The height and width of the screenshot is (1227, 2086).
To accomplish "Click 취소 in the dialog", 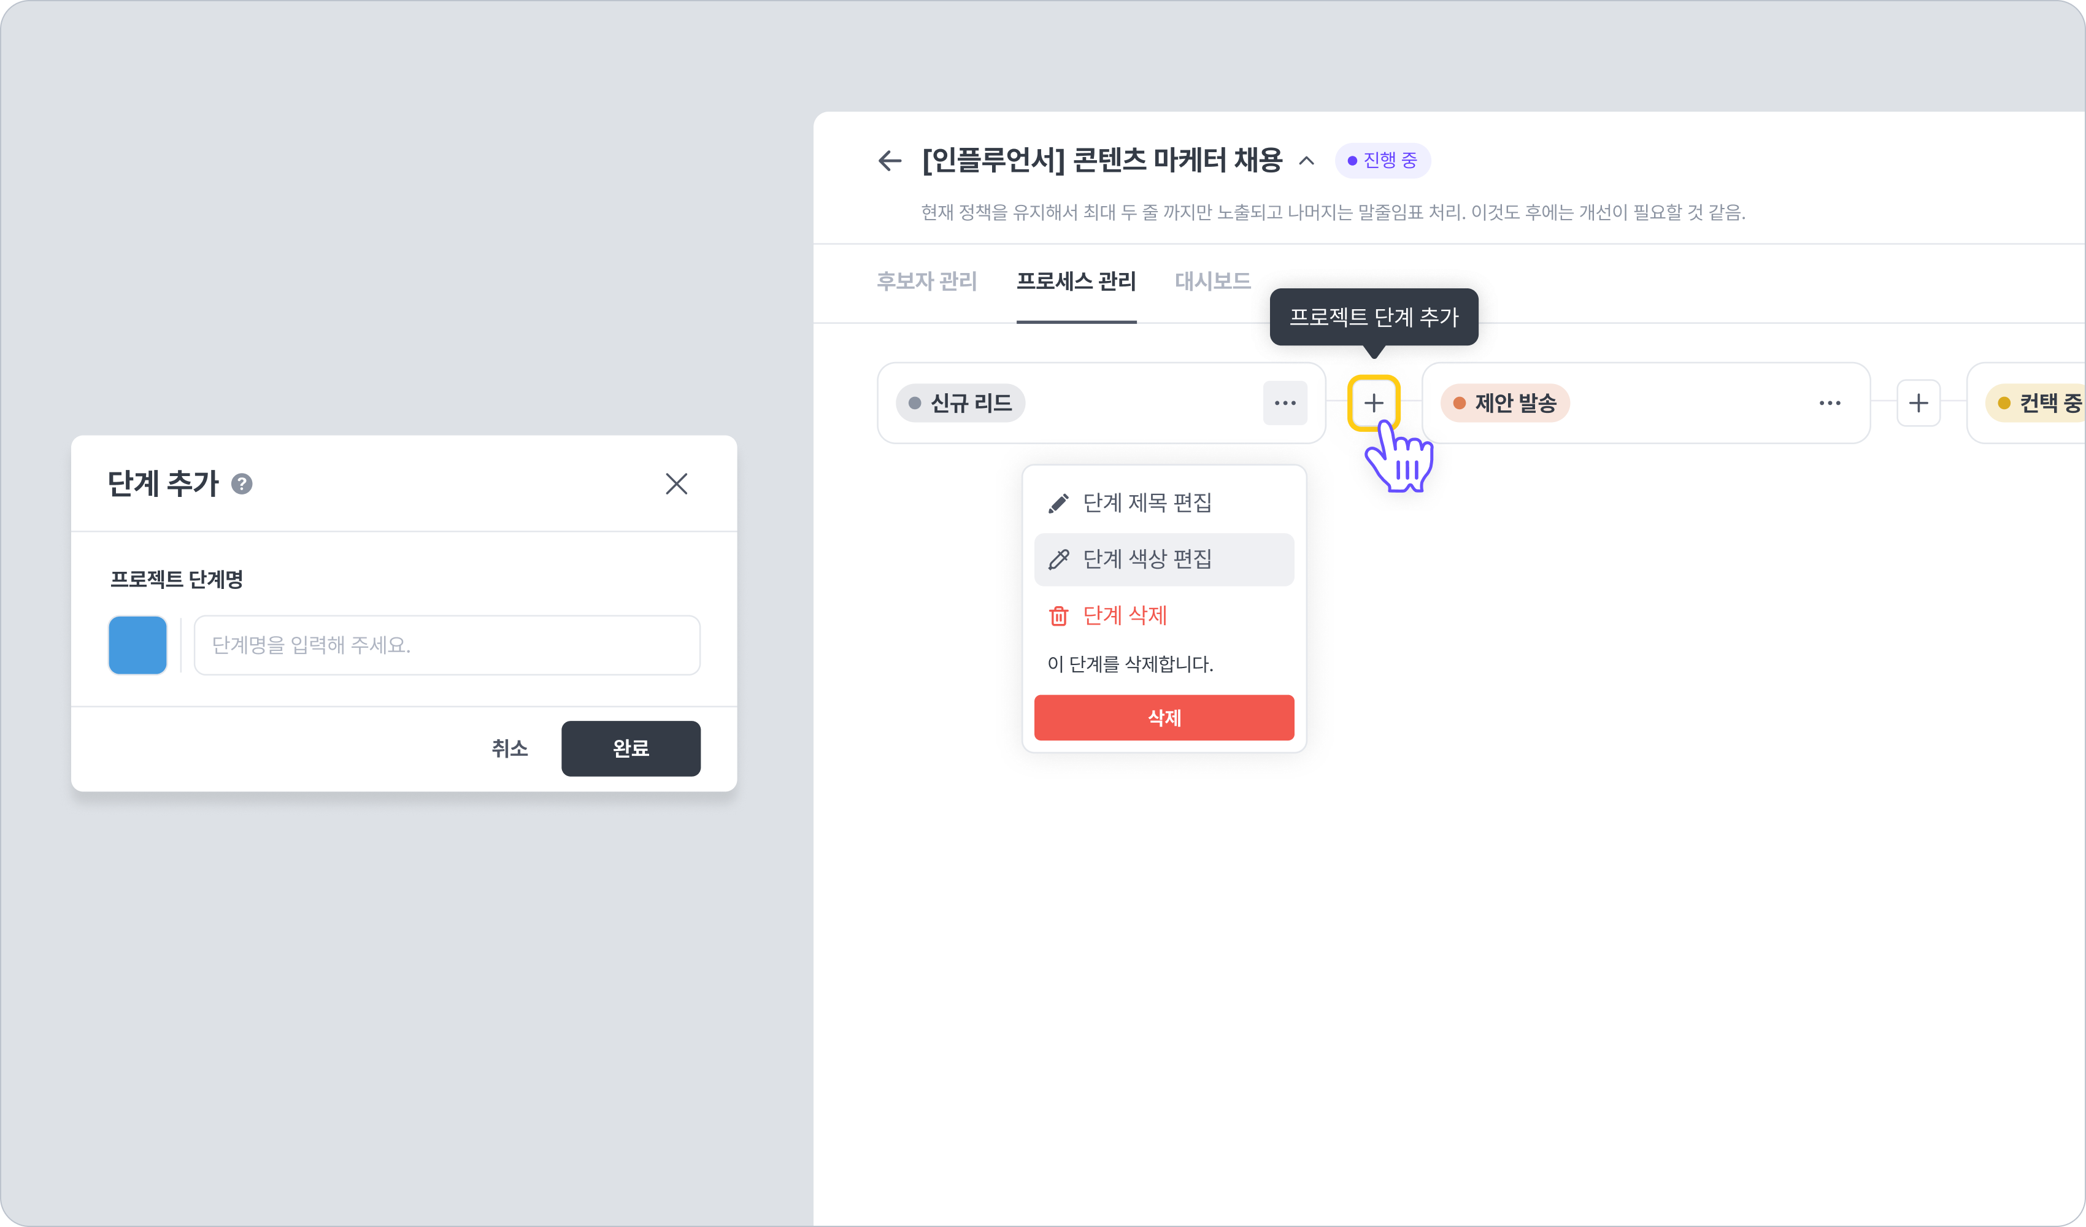I will click(509, 748).
